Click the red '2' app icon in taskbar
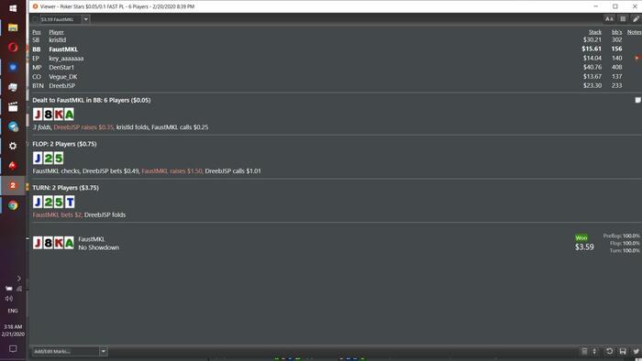The height and width of the screenshot is (361, 642). (13, 185)
